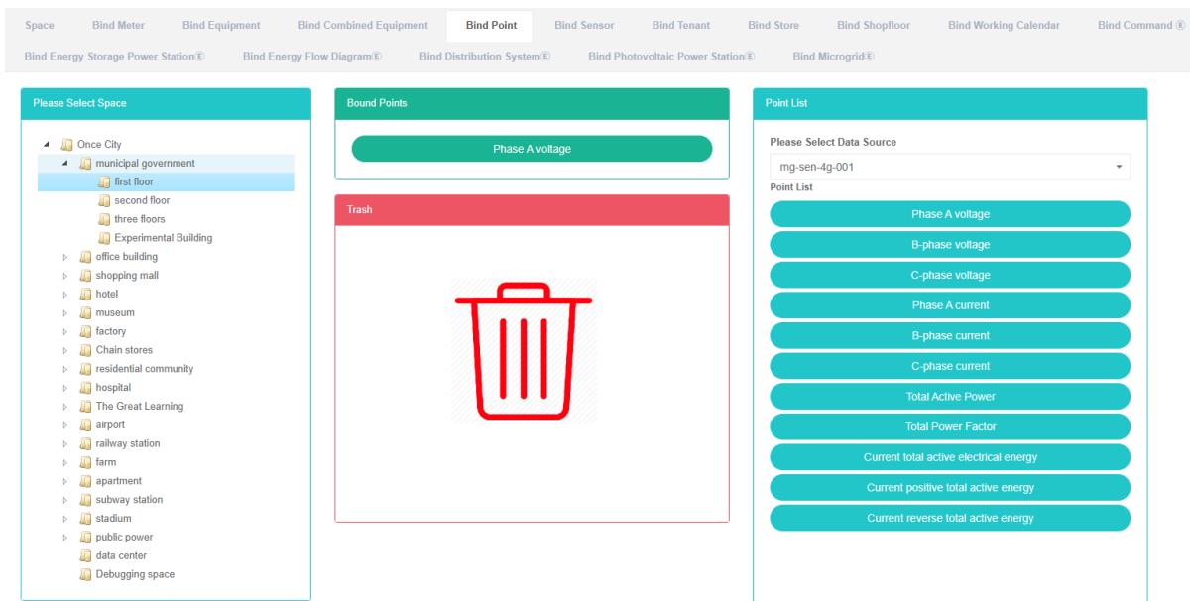Click the bound Phase A voltage point
The image size is (1190, 601).
[x=532, y=149]
